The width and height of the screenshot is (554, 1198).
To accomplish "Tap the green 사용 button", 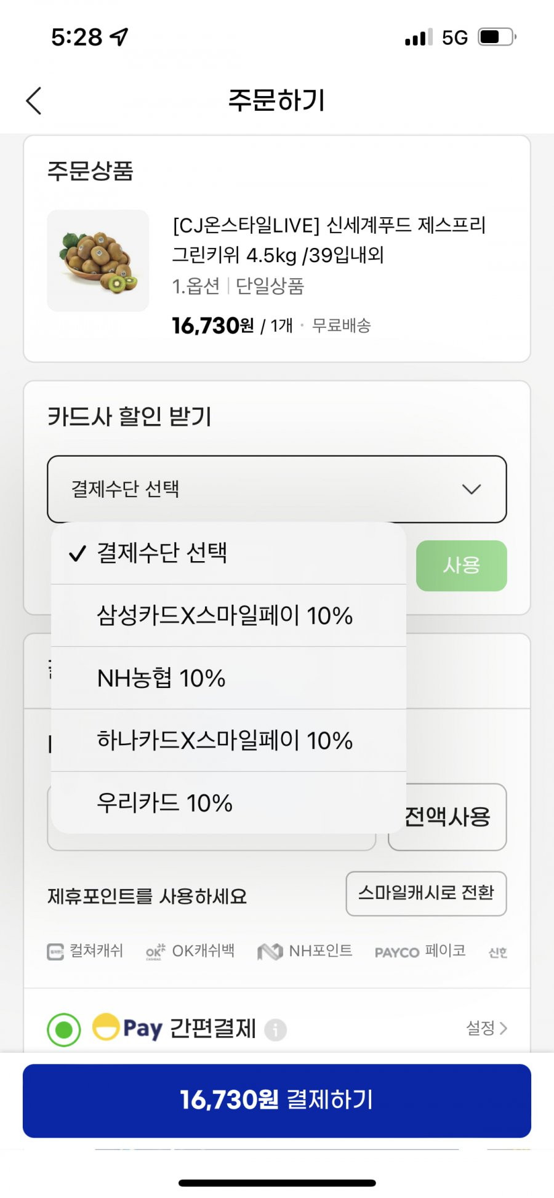I will (462, 565).
